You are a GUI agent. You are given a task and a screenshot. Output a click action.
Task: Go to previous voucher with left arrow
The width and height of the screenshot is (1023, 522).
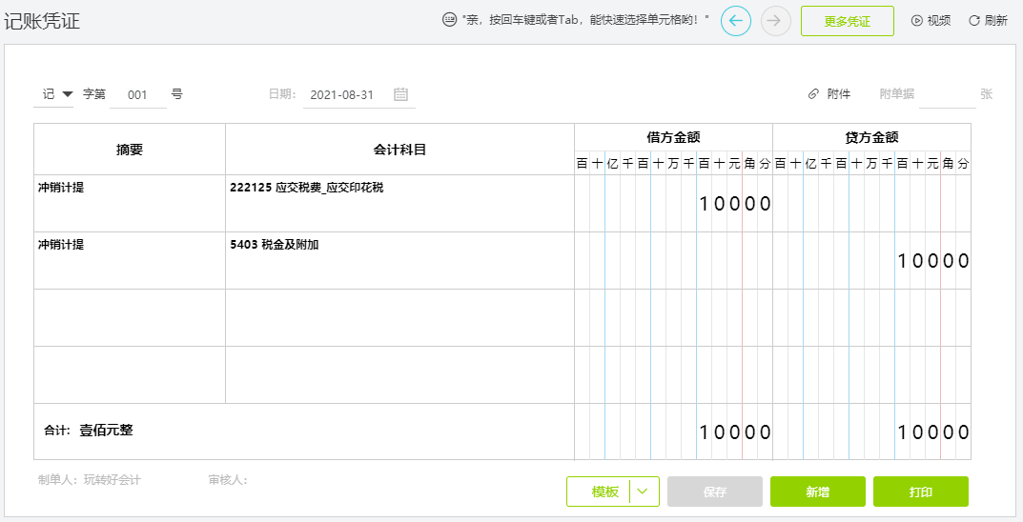(x=735, y=21)
